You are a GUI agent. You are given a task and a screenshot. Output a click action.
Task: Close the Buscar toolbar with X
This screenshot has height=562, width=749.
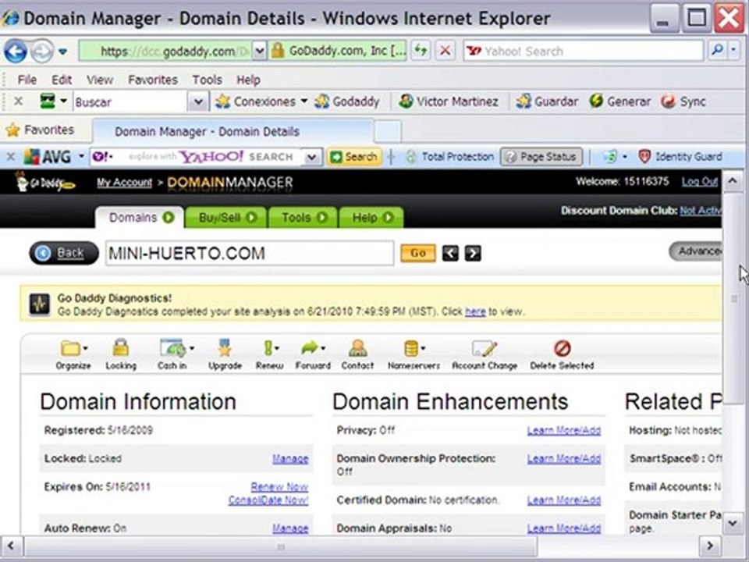[x=18, y=101]
